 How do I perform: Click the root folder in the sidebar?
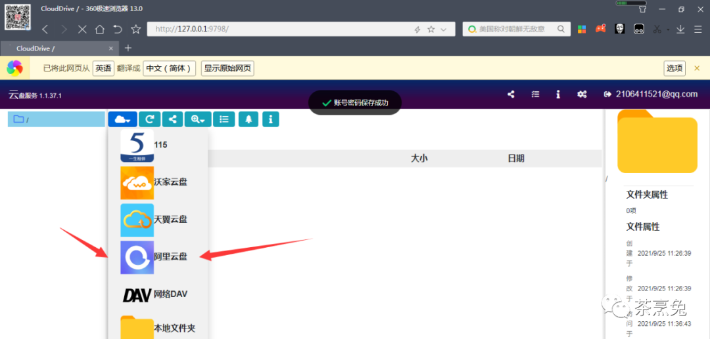coord(56,119)
